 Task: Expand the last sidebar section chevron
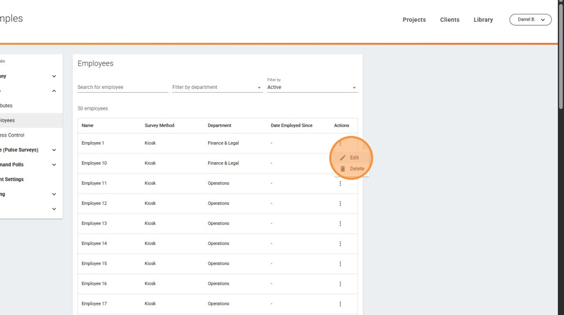(54, 209)
